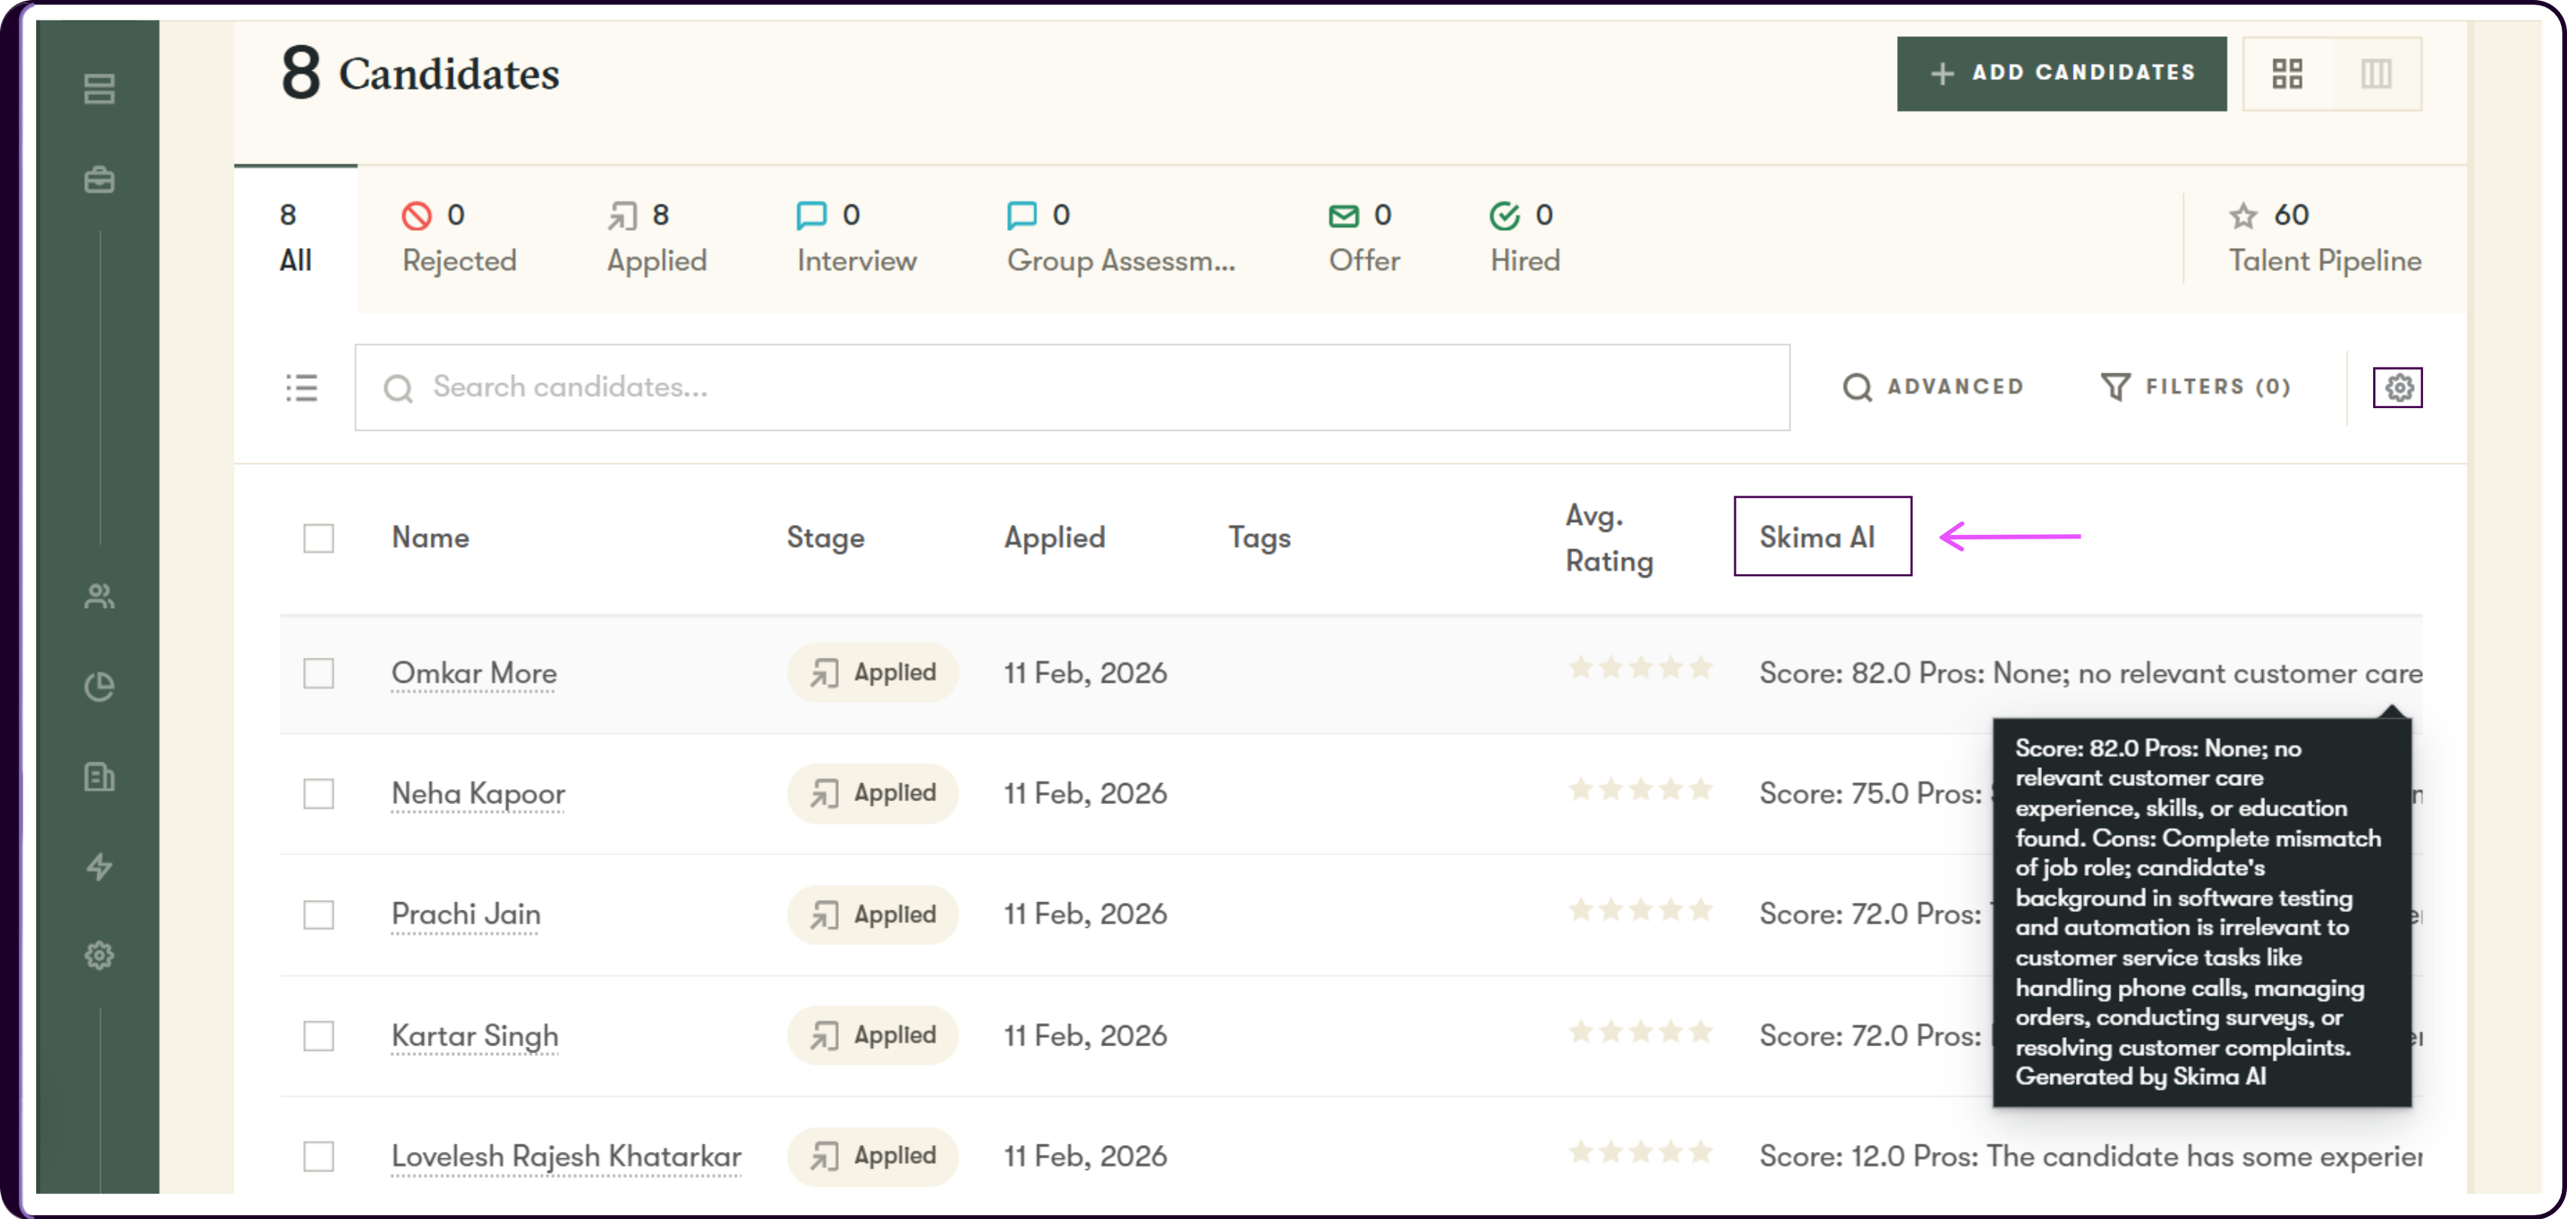The width and height of the screenshot is (2567, 1219).
Task: Open Lovelesh Rajesh Khatarkar candidate profile
Action: (566, 1157)
